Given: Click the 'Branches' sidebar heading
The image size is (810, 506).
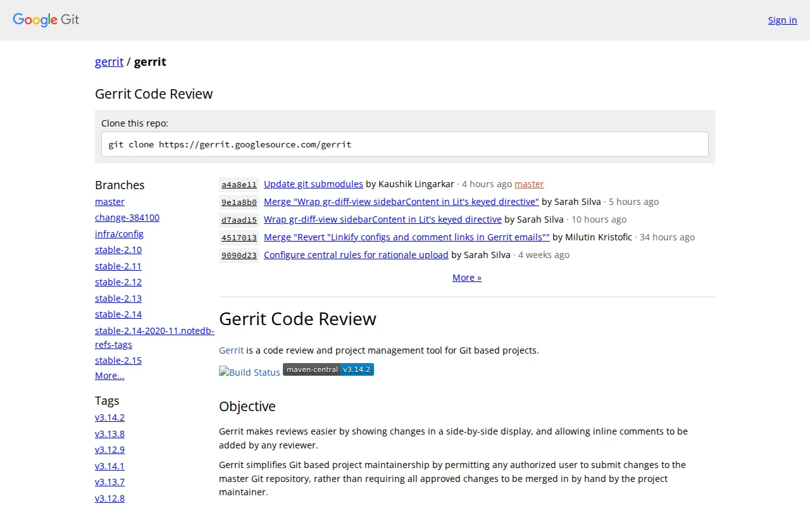Looking at the screenshot, I should [120, 185].
